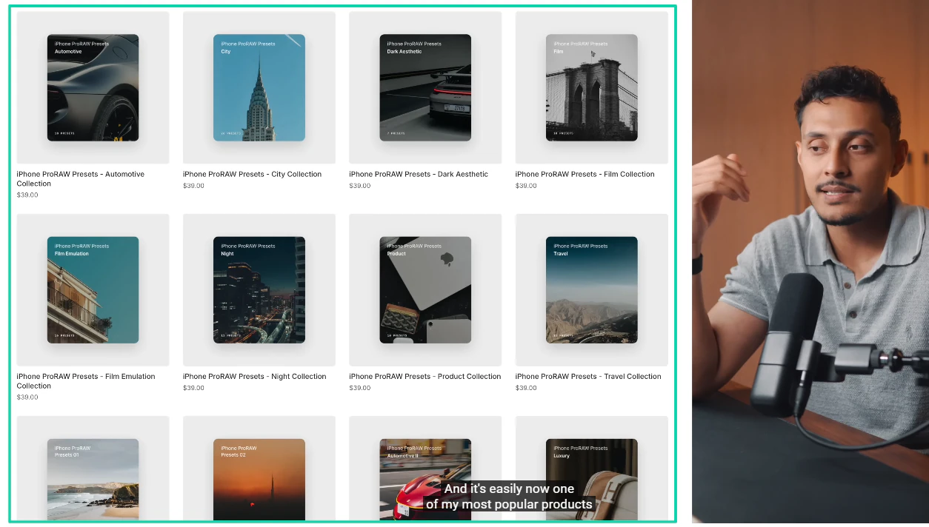The height and width of the screenshot is (527, 929).
Task: Click 'iPhone ProRAW Presets - Product Collection' title
Action: 425,377
